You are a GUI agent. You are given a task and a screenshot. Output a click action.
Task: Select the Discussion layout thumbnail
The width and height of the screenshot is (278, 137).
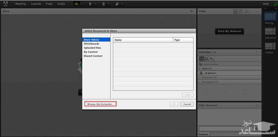[270, 31]
